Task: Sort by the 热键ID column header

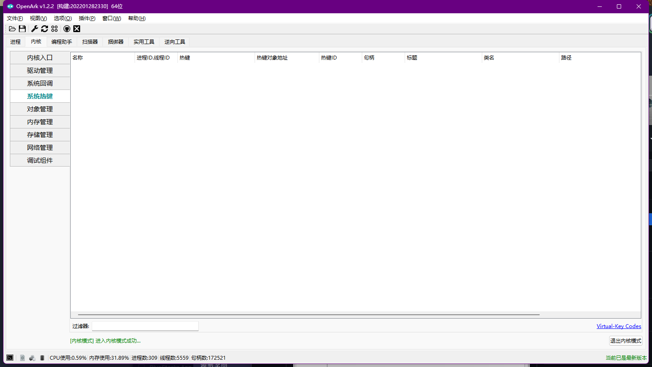Action: 340,58
